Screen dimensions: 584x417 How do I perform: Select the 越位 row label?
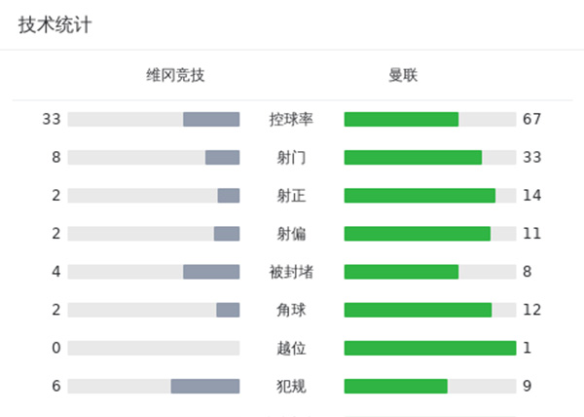click(291, 348)
